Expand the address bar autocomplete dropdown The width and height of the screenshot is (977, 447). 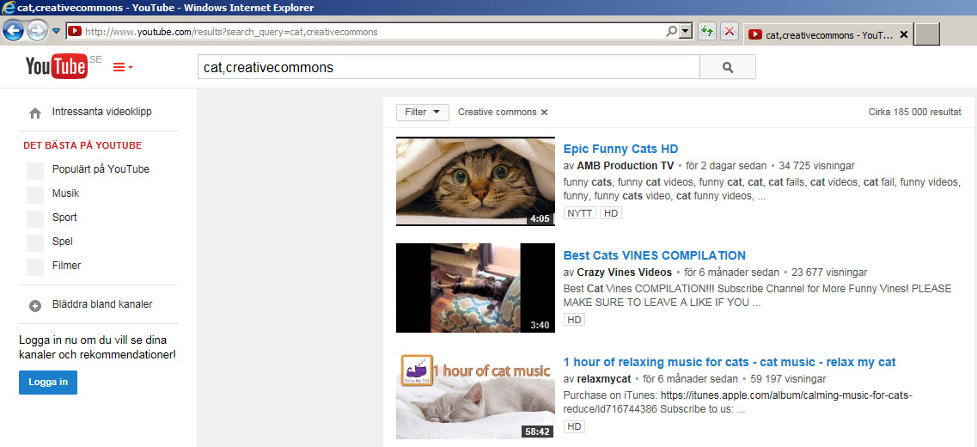pyautogui.click(x=686, y=31)
